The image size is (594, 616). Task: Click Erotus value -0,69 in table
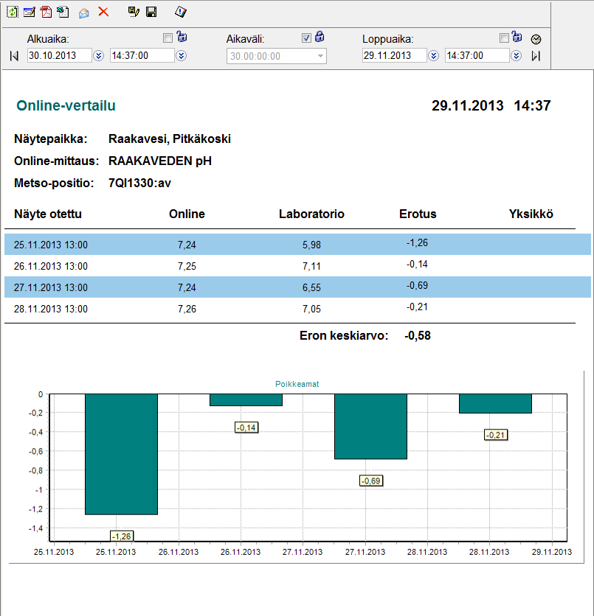418,286
